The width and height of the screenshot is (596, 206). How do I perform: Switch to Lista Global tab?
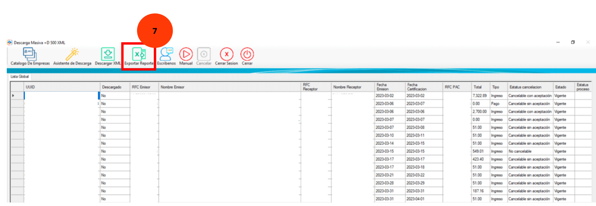(20, 77)
